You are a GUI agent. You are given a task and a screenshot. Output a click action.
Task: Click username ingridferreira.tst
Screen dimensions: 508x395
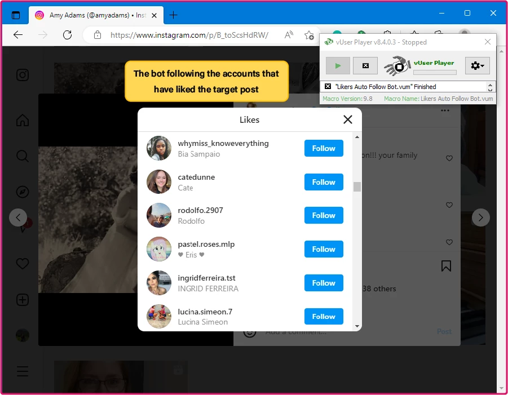coord(206,278)
